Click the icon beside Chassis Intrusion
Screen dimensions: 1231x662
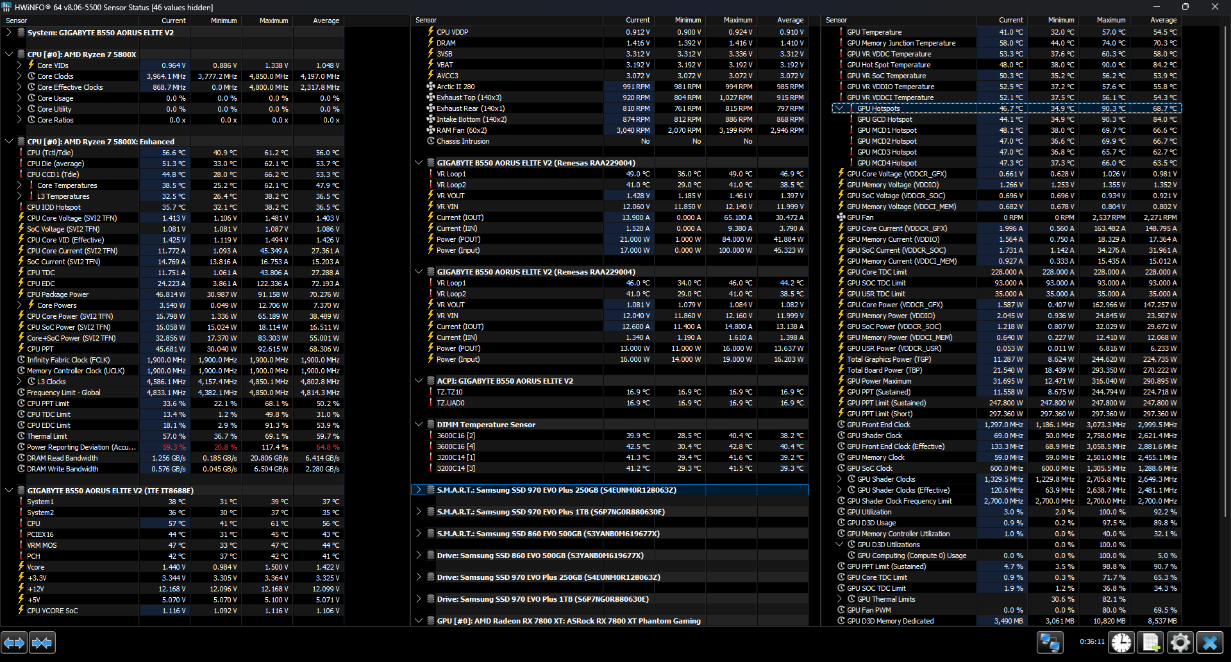click(x=431, y=141)
